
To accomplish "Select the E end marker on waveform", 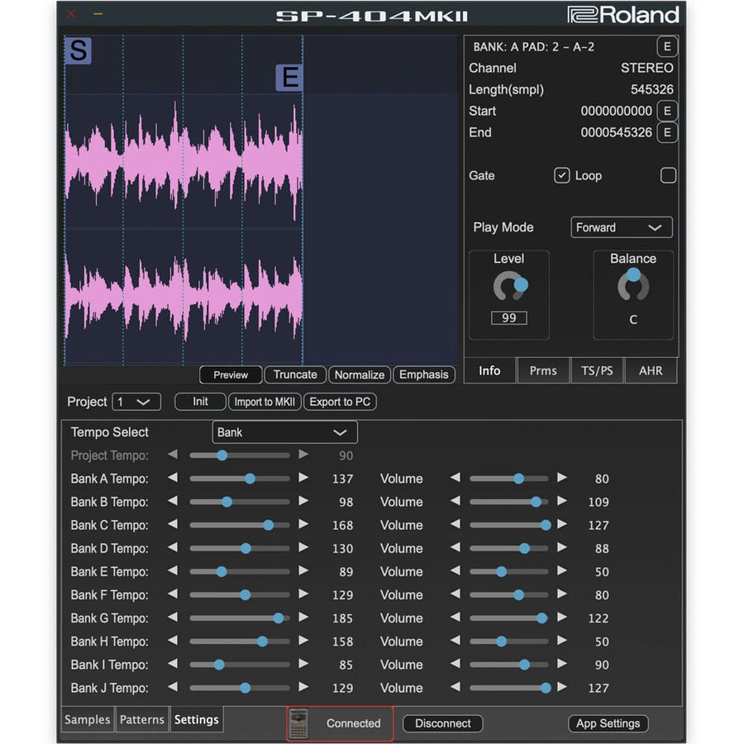I will (x=289, y=78).
